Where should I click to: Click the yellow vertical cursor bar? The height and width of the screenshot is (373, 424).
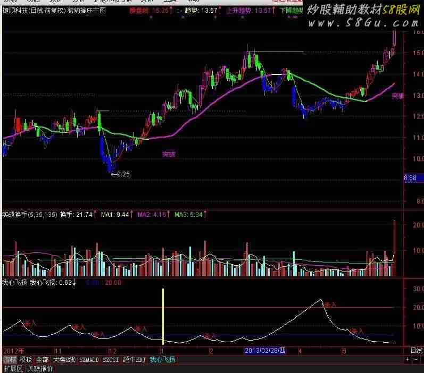[x=163, y=317]
